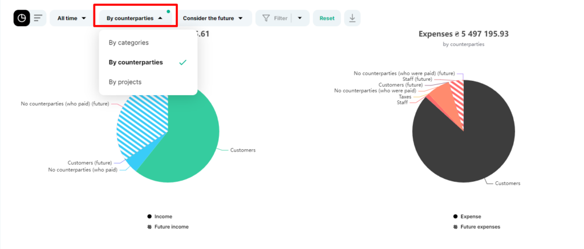Click 'No counterparties (who were paid)' expenses label

pyautogui.click(x=375, y=91)
